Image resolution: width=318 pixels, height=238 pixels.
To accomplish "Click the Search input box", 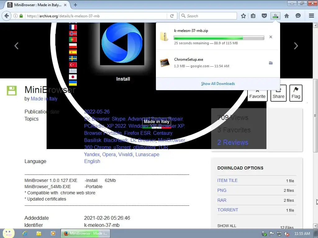I will coord(208,16).
